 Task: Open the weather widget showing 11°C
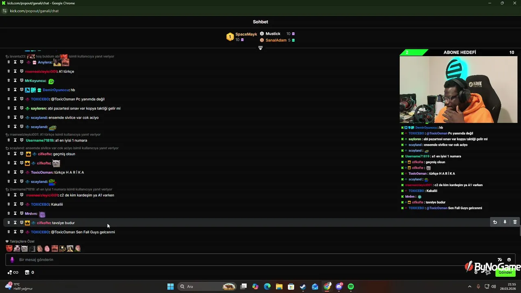[x=18, y=286]
